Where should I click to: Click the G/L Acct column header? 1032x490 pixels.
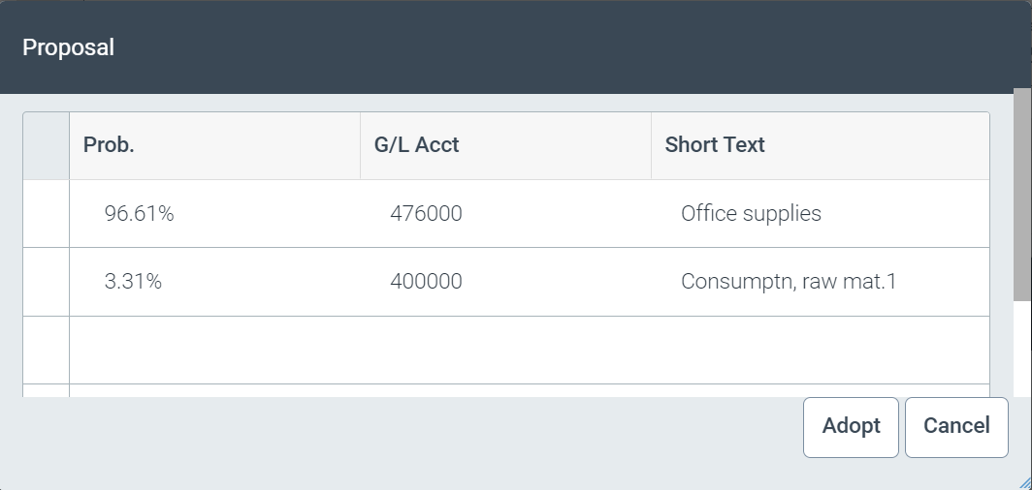click(504, 145)
